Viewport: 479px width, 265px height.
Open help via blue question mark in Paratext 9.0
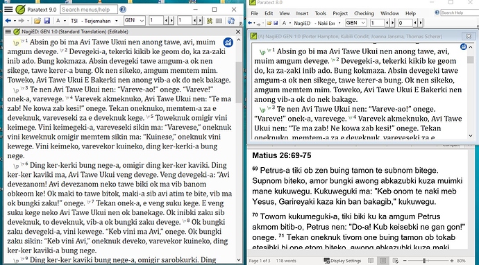(x=123, y=10)
